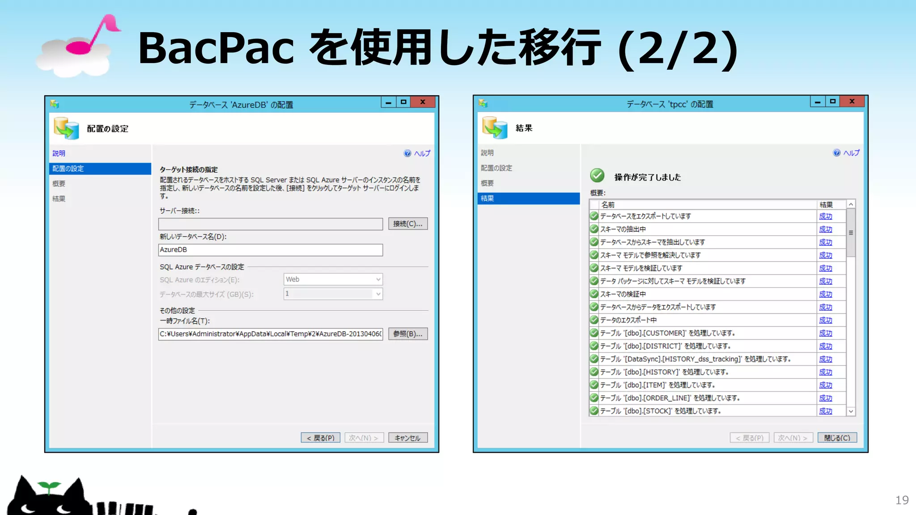Click the AzureDB window title bar app icon
The width and height of the screenshot is (916, 515).
pos(55,104)
